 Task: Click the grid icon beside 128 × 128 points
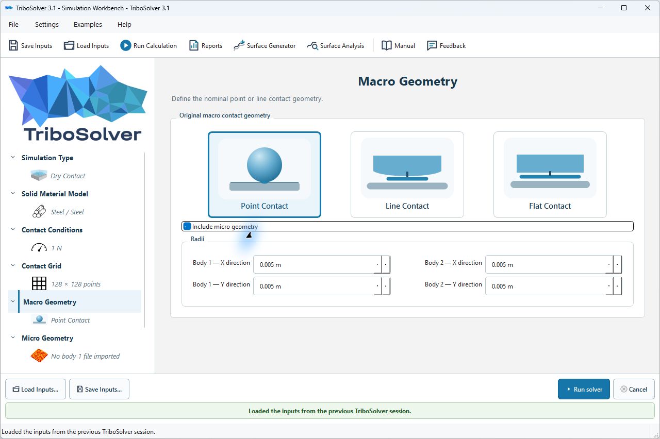[39, 284]
